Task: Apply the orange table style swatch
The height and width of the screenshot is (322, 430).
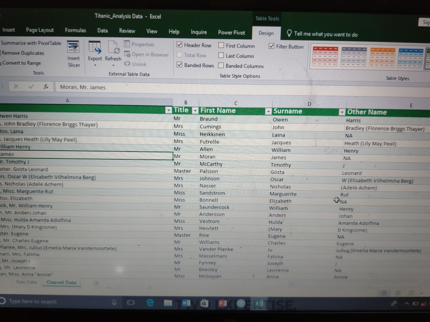Action: point(382,58)
